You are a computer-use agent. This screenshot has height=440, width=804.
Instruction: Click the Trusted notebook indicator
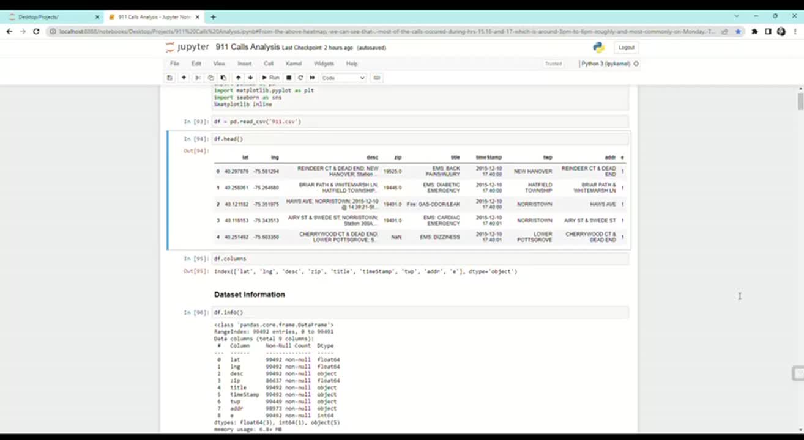pyautogui.click(x=553, y=64)
